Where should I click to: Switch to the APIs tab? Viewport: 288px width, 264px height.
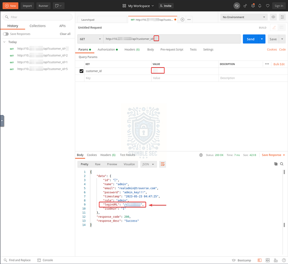[62, 26]
